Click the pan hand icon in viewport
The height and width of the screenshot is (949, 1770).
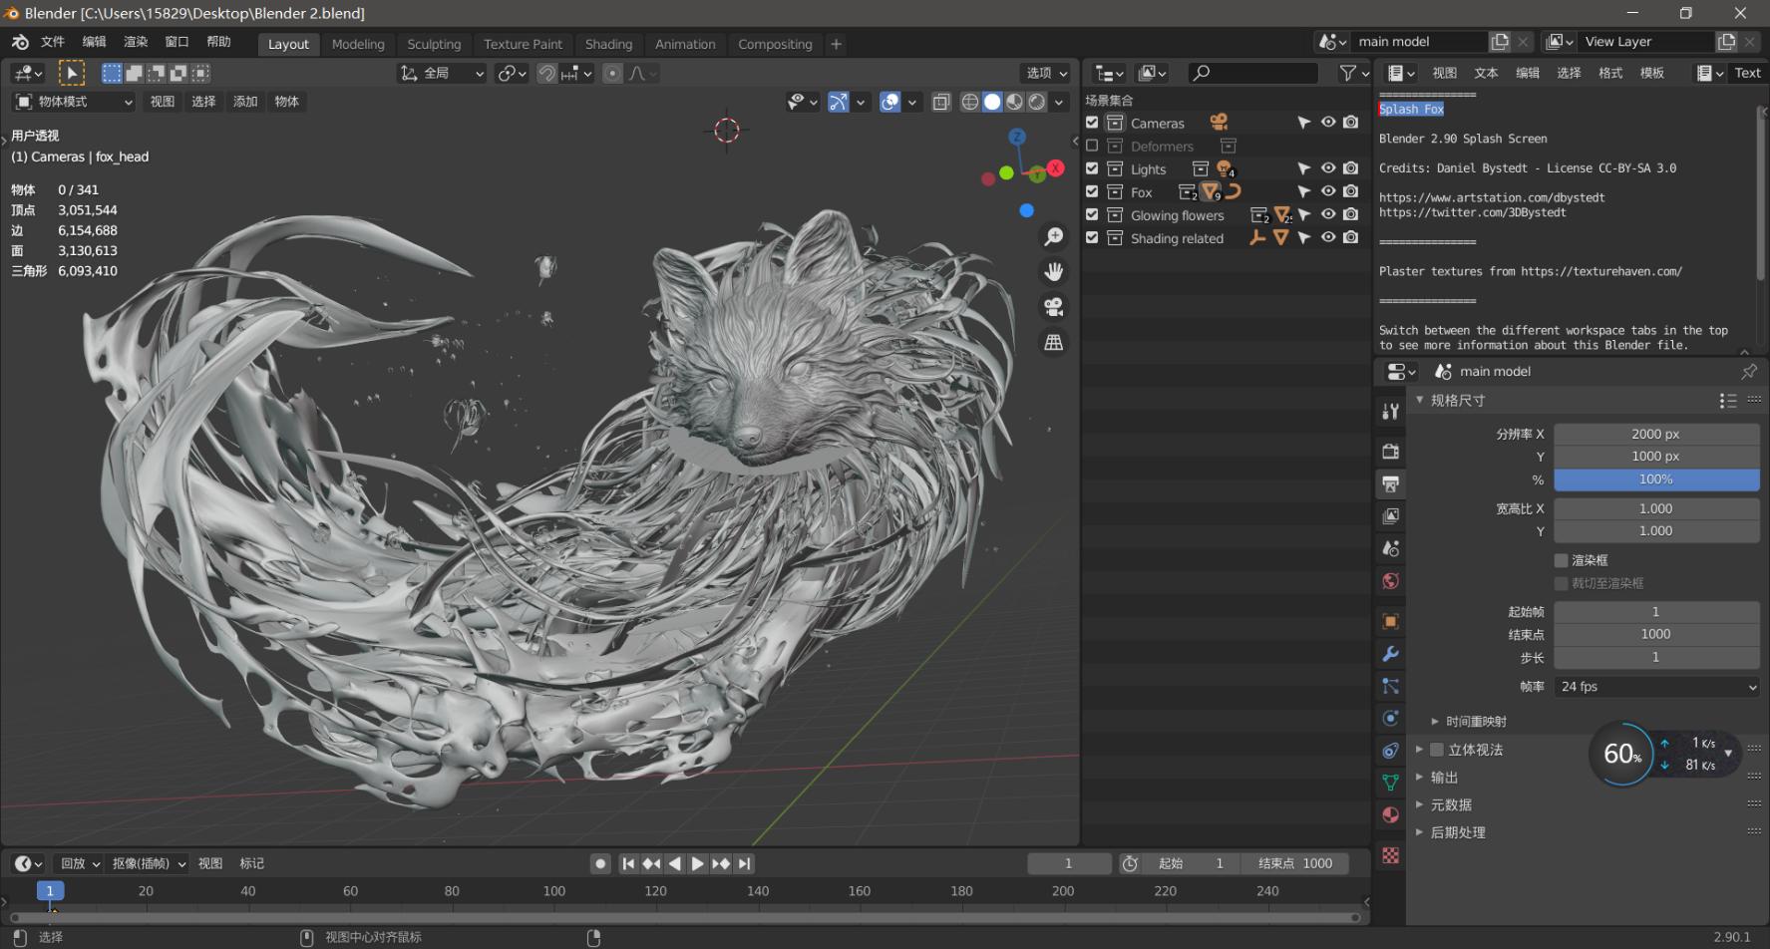[x=1053, y=271]
